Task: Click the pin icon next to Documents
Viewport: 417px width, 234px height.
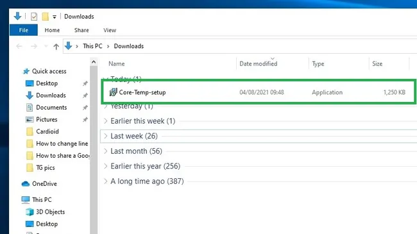Action: tap(85, 108)
